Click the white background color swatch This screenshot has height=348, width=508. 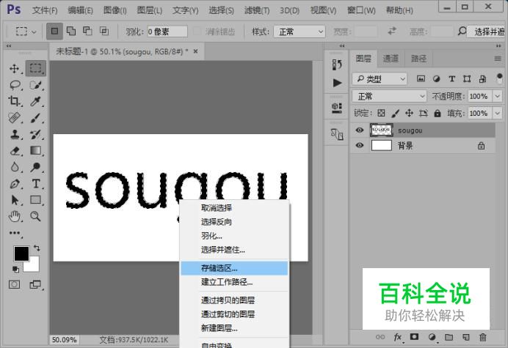(34, 266)
